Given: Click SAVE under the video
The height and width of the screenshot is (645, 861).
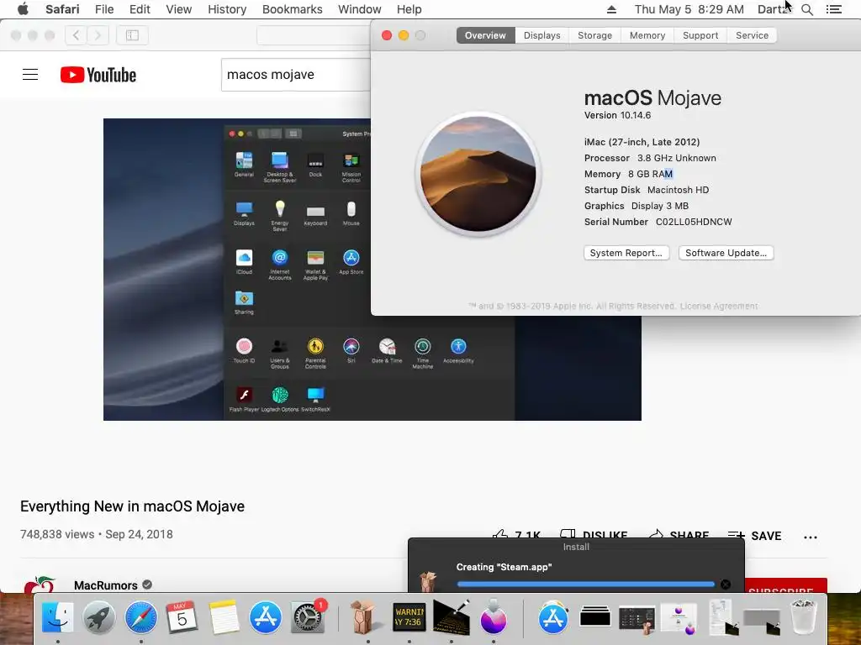Looking at the screenshot, I should pos(754,536).
